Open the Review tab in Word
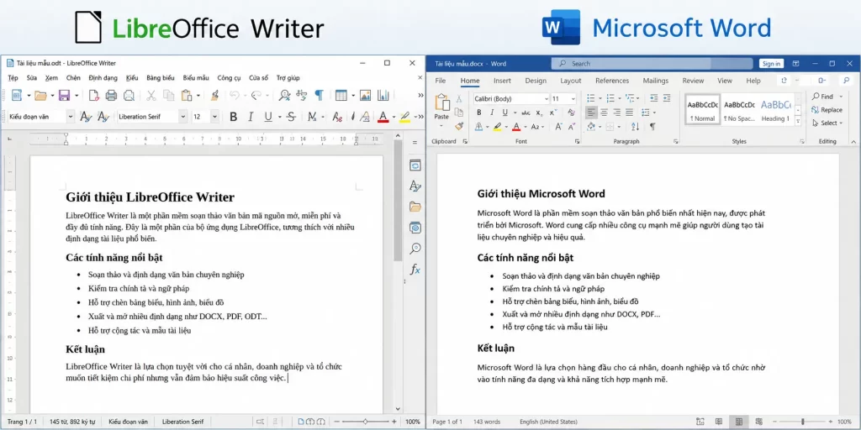Viewport: 861px width, 430px height. 693,81
